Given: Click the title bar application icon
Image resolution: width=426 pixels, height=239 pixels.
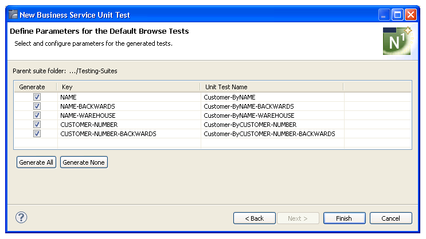Looking at the screenshot, I should [13, 14].
